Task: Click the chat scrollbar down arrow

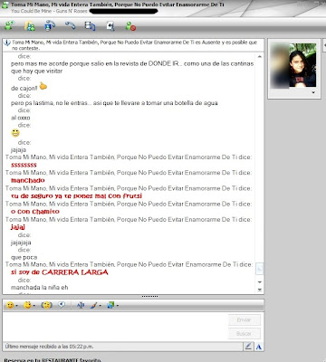Action: (x=260, y=282)
